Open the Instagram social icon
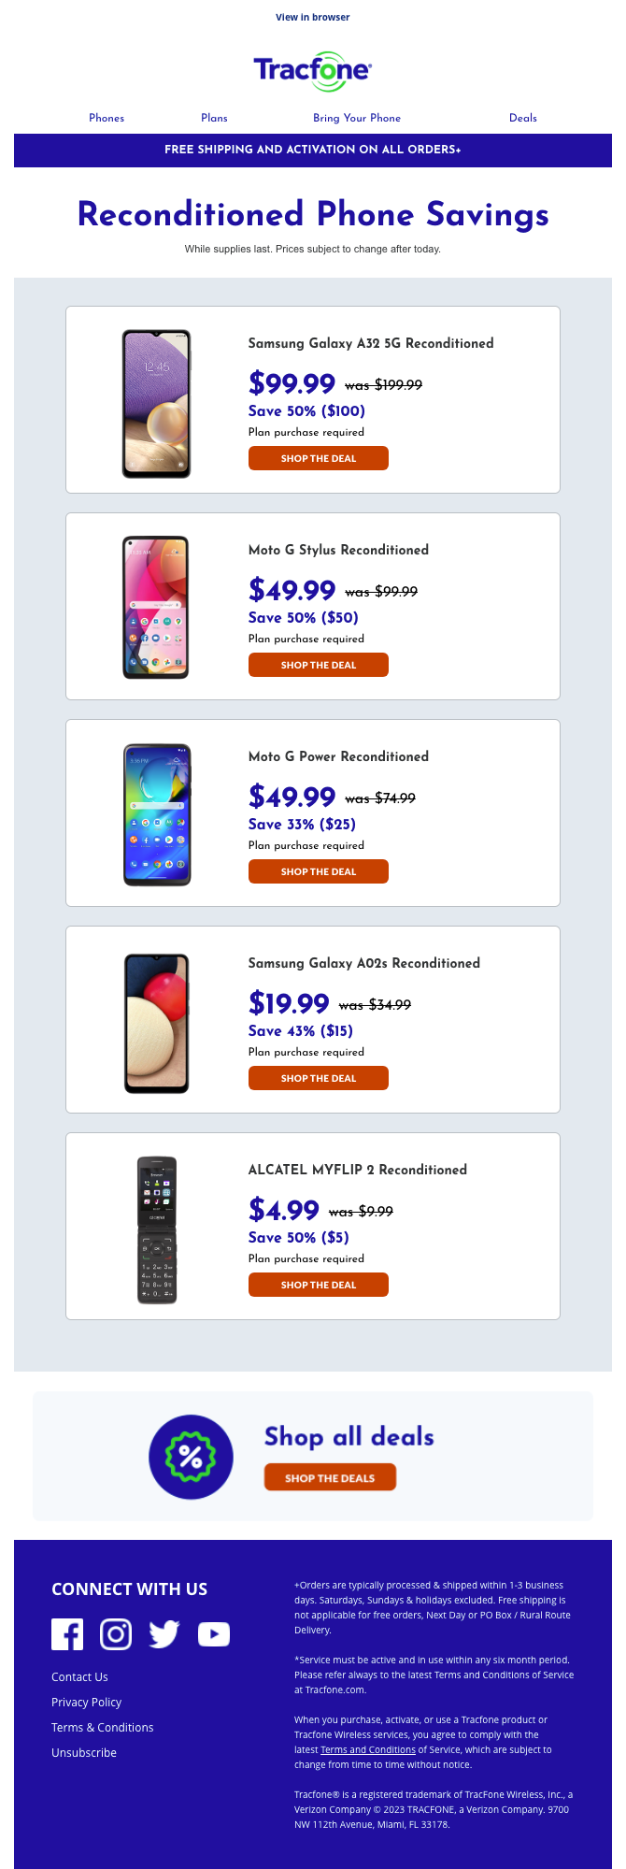 [116, 1633]
